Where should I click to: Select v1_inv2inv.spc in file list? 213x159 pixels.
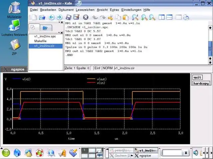45,36
